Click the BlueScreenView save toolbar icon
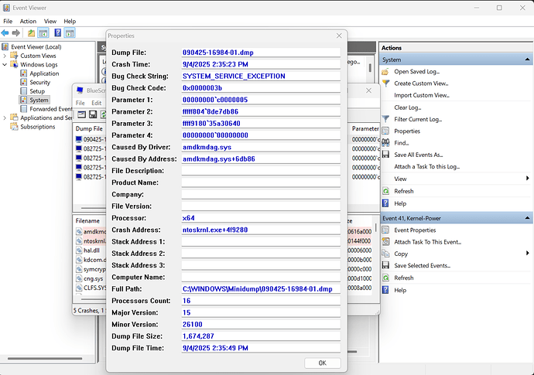The width and height of the screenshot is (534, 375). coord(93,114)
